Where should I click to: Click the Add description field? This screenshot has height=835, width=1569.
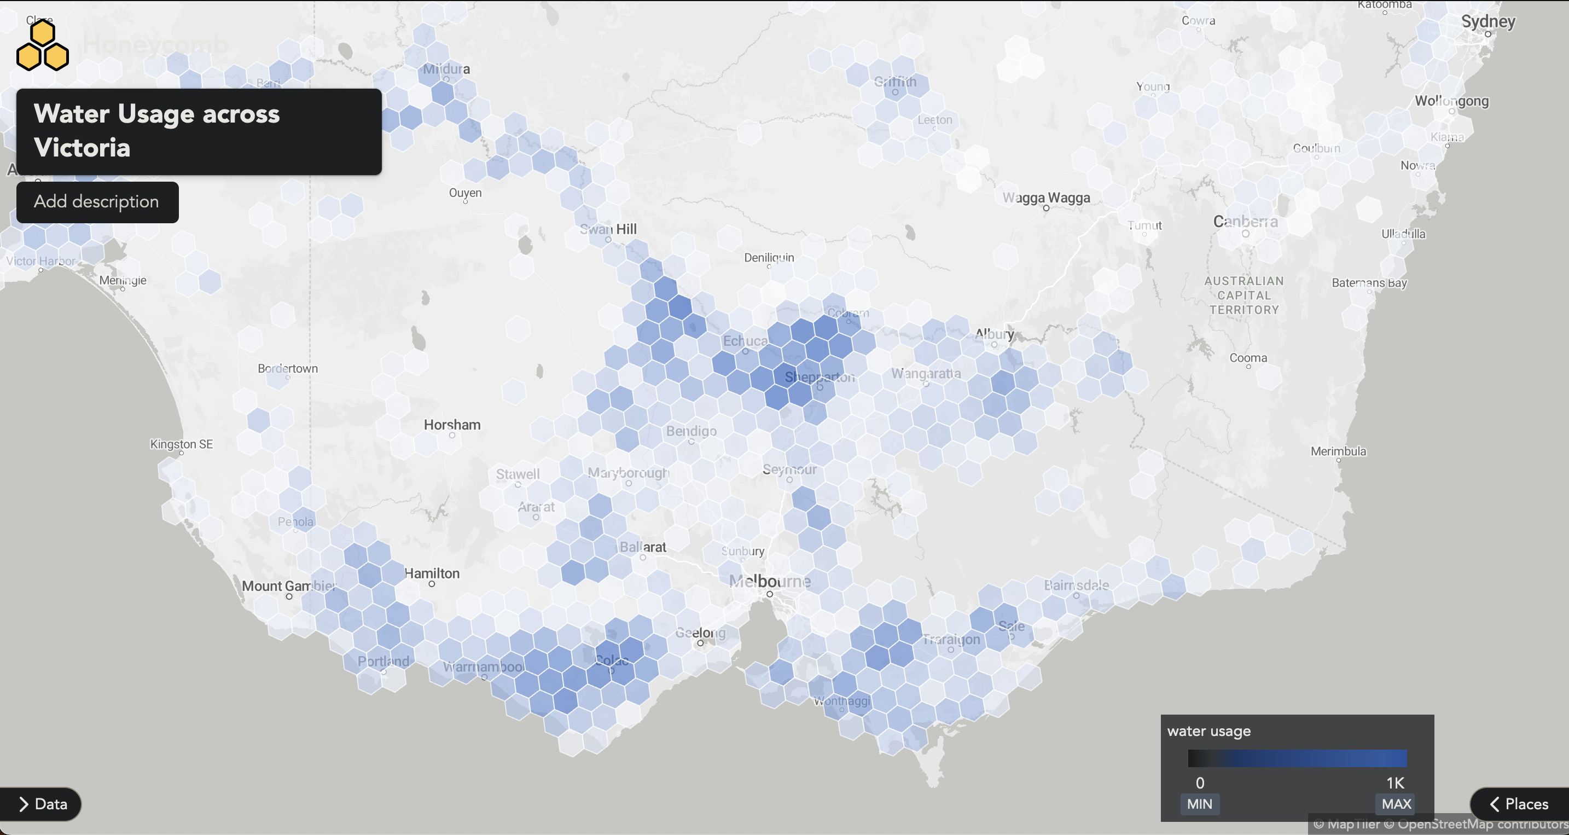[x=97, y=201]
